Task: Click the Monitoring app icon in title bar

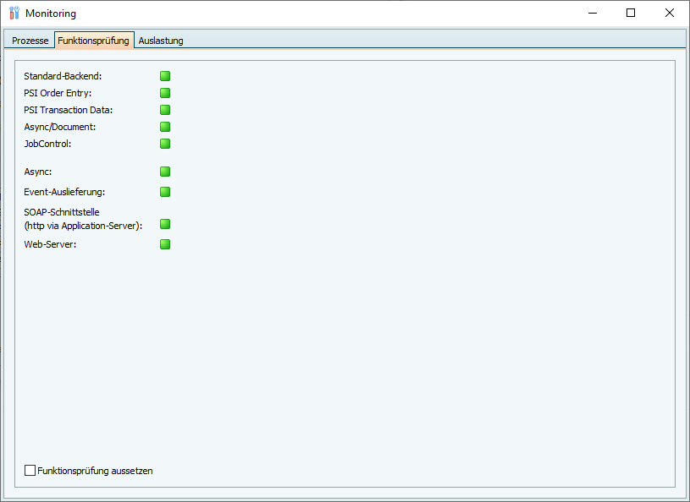Action: click(14, 14)
